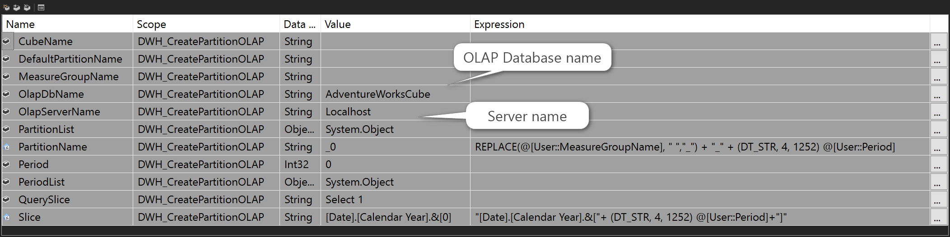The width and height of the screenshot is (950, 237).
Task: Click the Scope cell of the QuerySlice row
Action: tap(206, 200)
